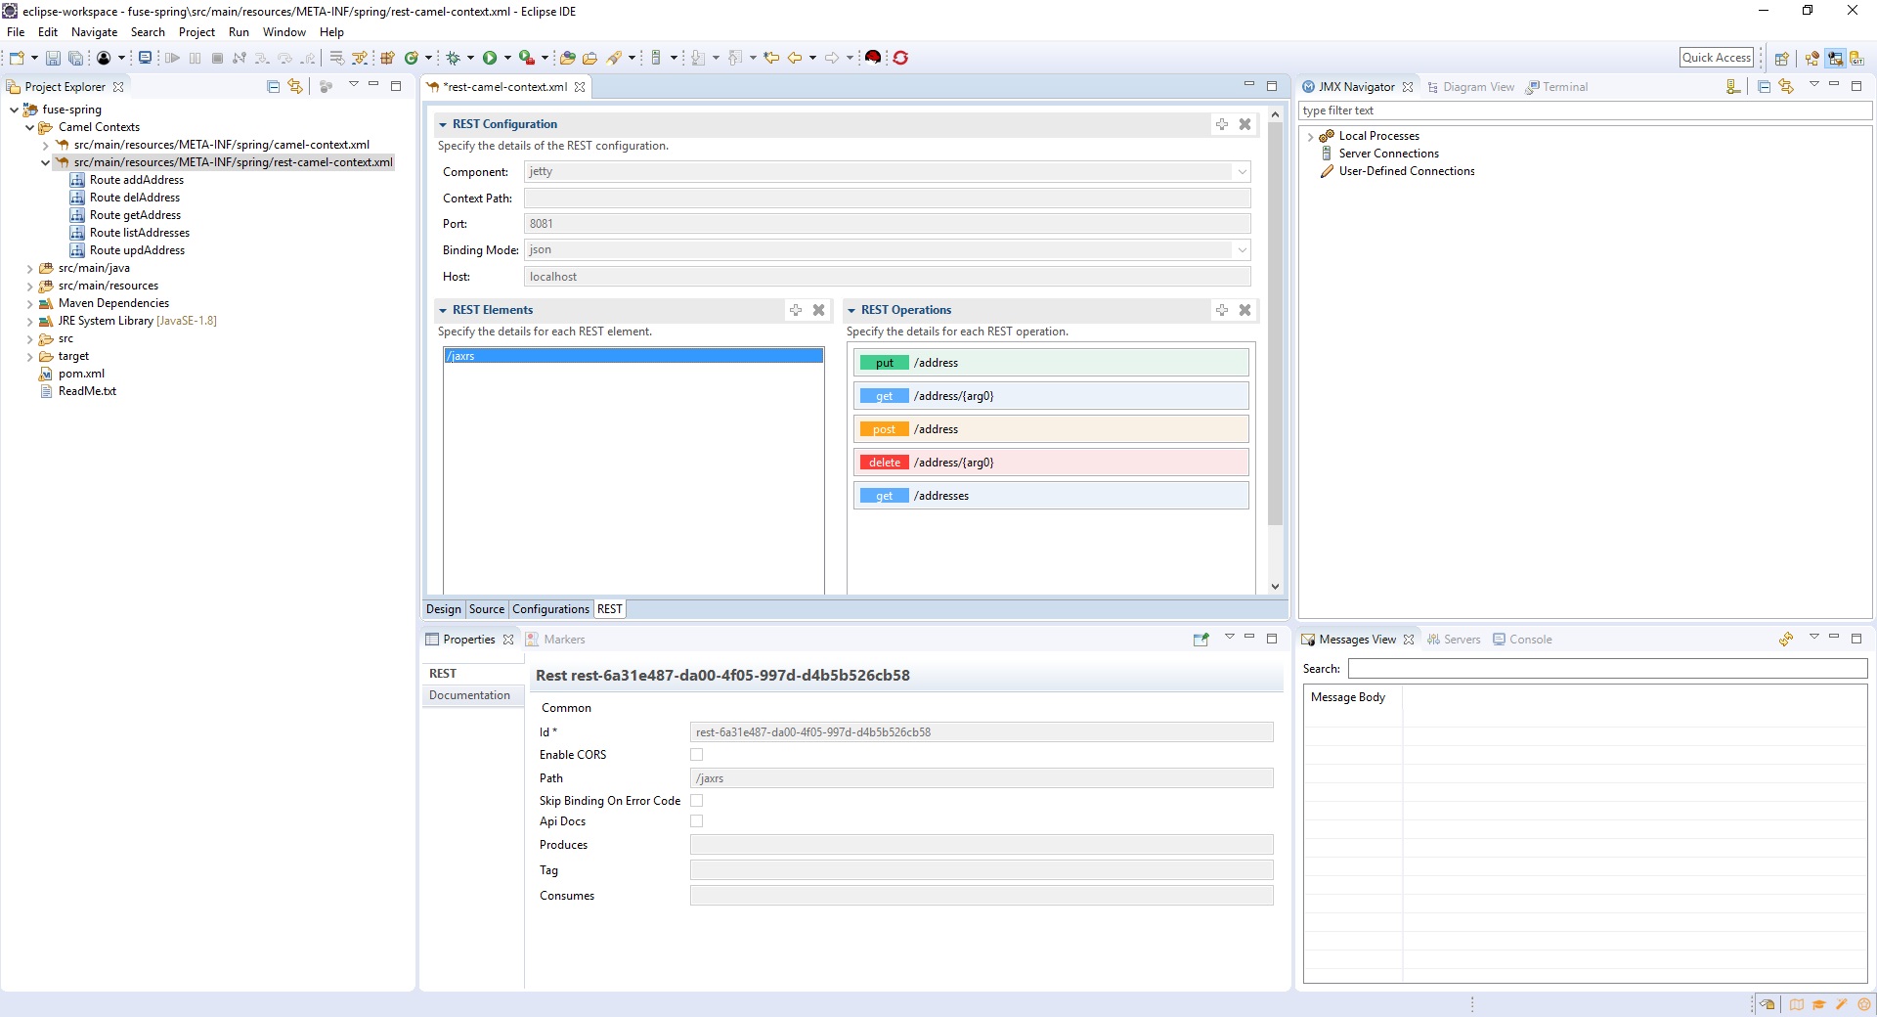The width and height of the screenshot is (1877, 1017).
Task: Click the Open Perspective icon
Action: 1781,59
